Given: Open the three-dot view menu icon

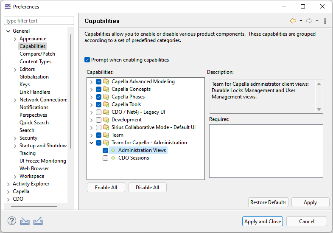Looking at the screenshot, I should pyautogui.click(x=325, y=21).
